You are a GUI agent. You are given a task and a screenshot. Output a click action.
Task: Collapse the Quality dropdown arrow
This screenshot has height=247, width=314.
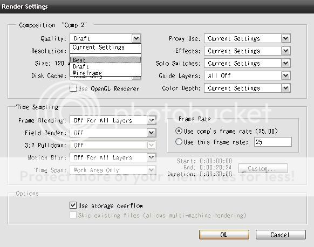[x=136, y=38]
